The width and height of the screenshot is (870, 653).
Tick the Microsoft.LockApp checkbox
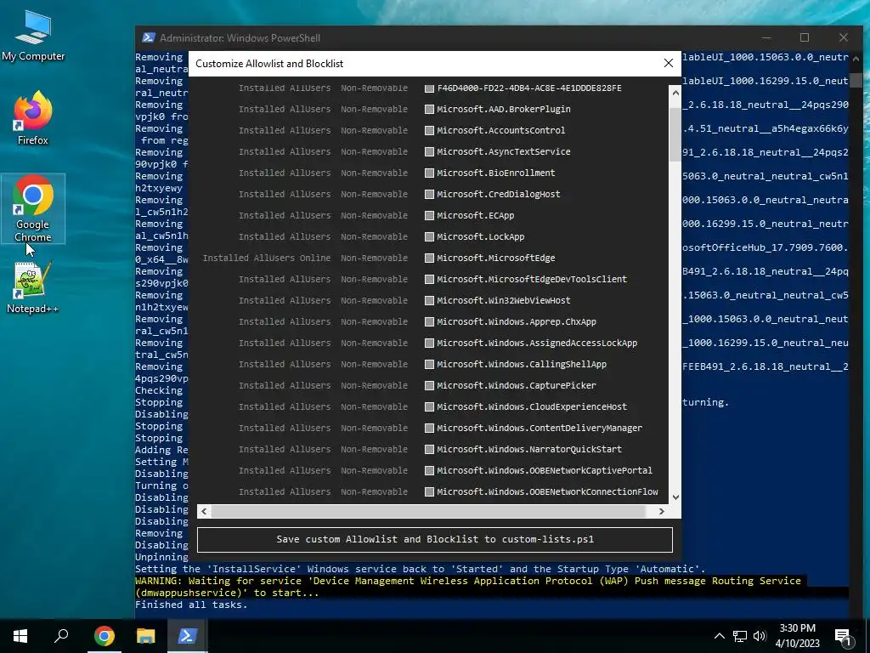click(429, 236)
